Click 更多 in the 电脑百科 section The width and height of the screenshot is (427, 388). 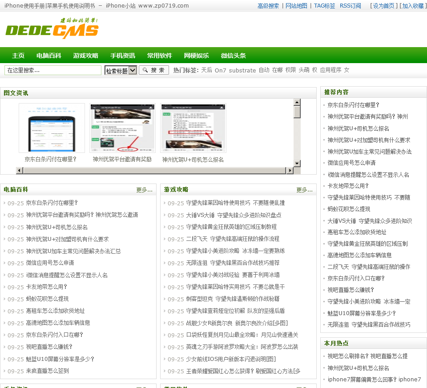tap(144, 190)
